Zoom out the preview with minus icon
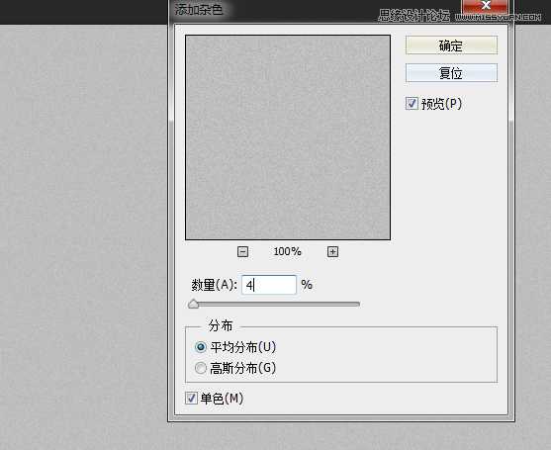Image resolution: width=551 pixels, height=450 pixels. tap(242, 251)
